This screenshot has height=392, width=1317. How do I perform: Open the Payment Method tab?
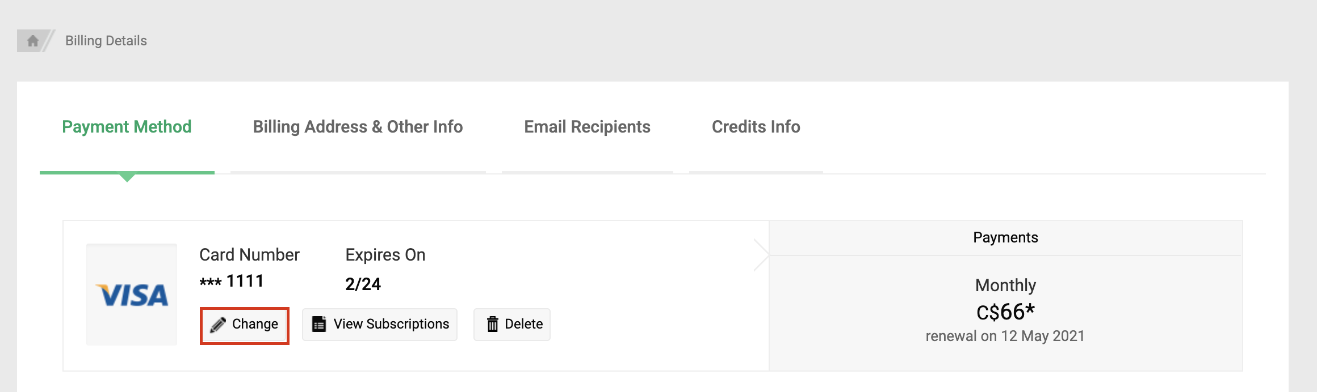pos(127,127)
